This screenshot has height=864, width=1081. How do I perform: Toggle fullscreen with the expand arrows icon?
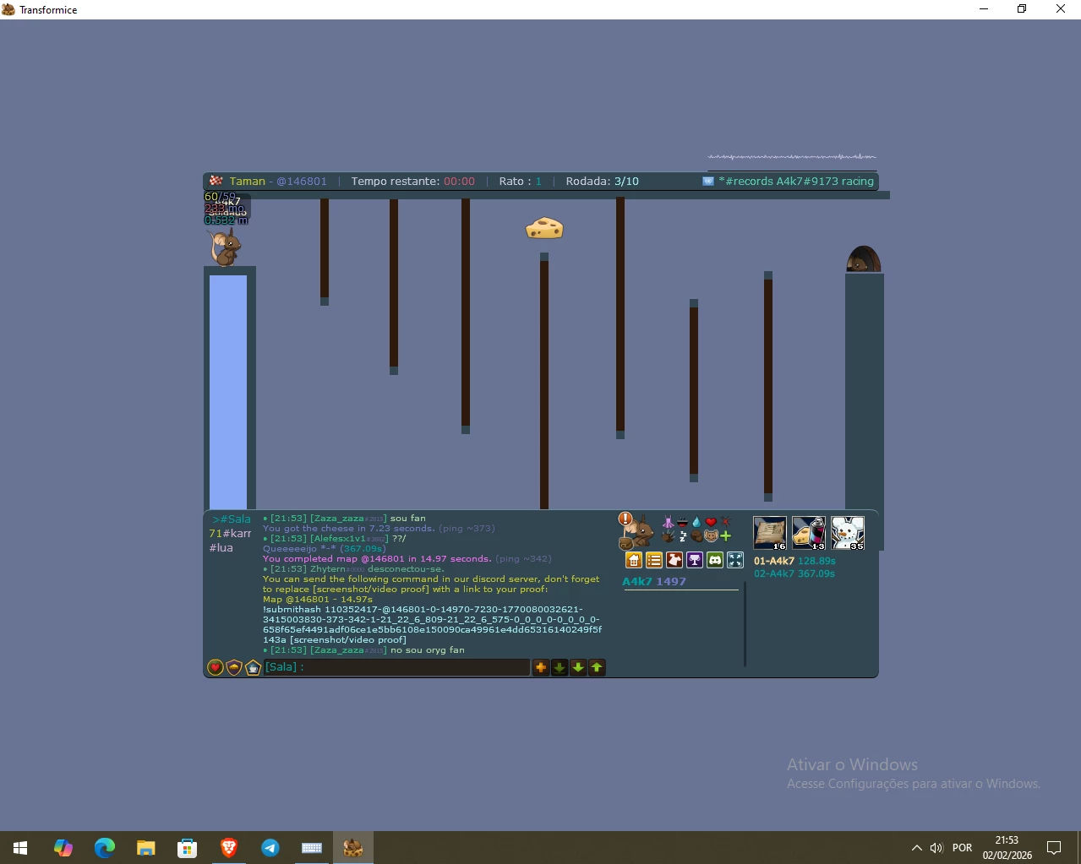[735, 560]
